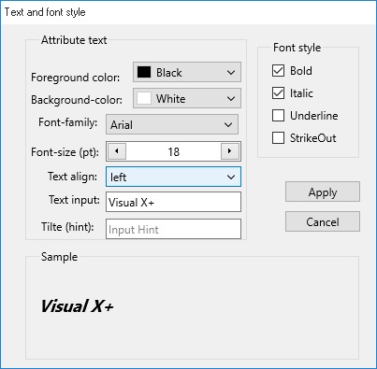Click the Text align label
Viewport: 377px width, 369px height.
pos(72,177)
